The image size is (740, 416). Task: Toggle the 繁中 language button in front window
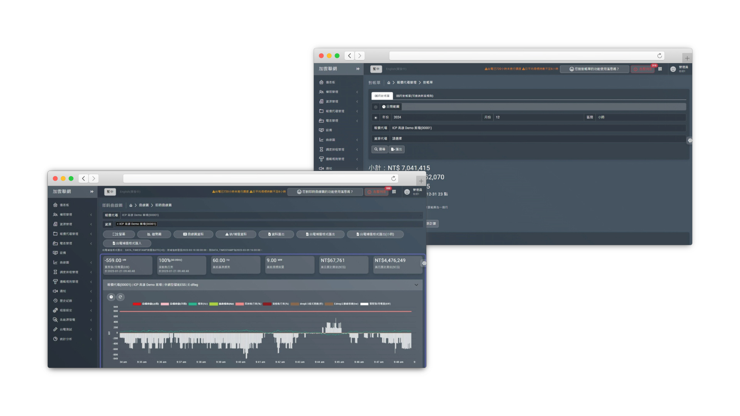[110, 191]
